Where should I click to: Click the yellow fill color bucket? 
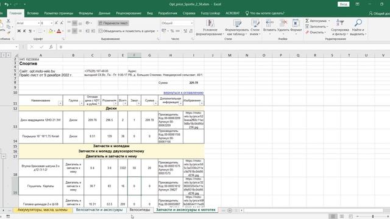[x=51, y=31]
